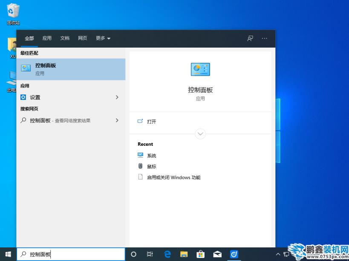
Task: Show hidden system tray icons
Action: pyautogui.click(x=278, y=254)
